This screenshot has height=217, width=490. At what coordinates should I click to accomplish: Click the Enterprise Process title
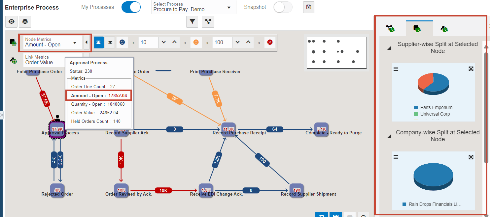[32, 8]
